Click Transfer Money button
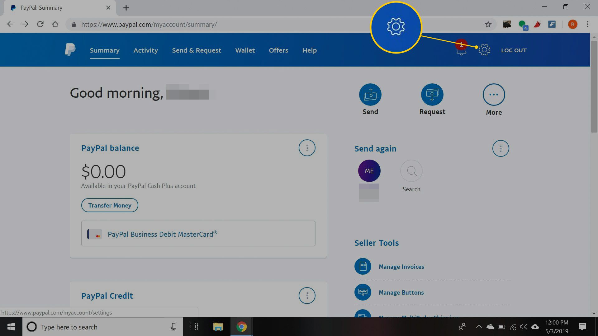Image resolution: width=598 pixels, height=336 pixels. coord(110,205)
